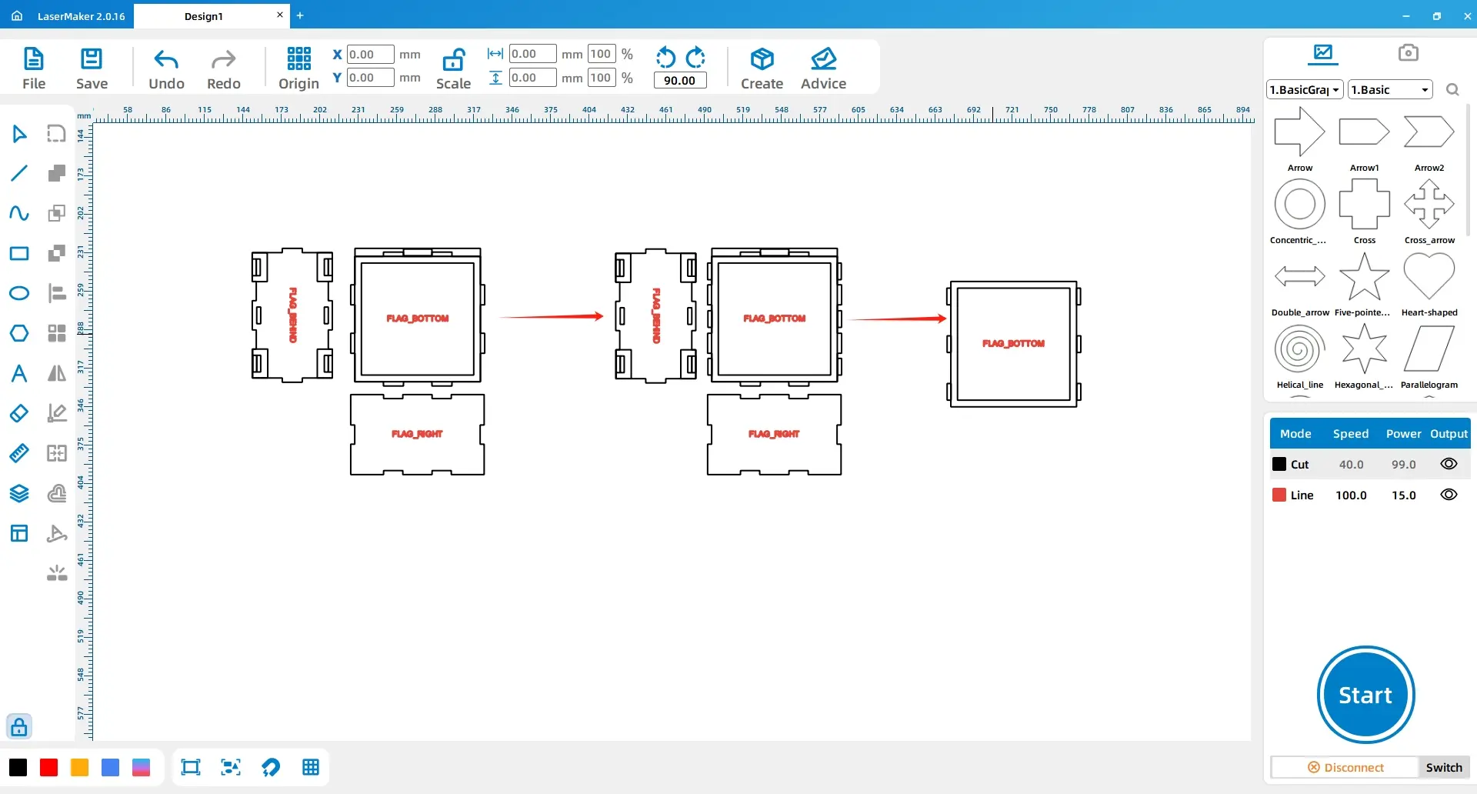
Task: Toggle visibility of the Line layer
Action: pos(1449,495)
